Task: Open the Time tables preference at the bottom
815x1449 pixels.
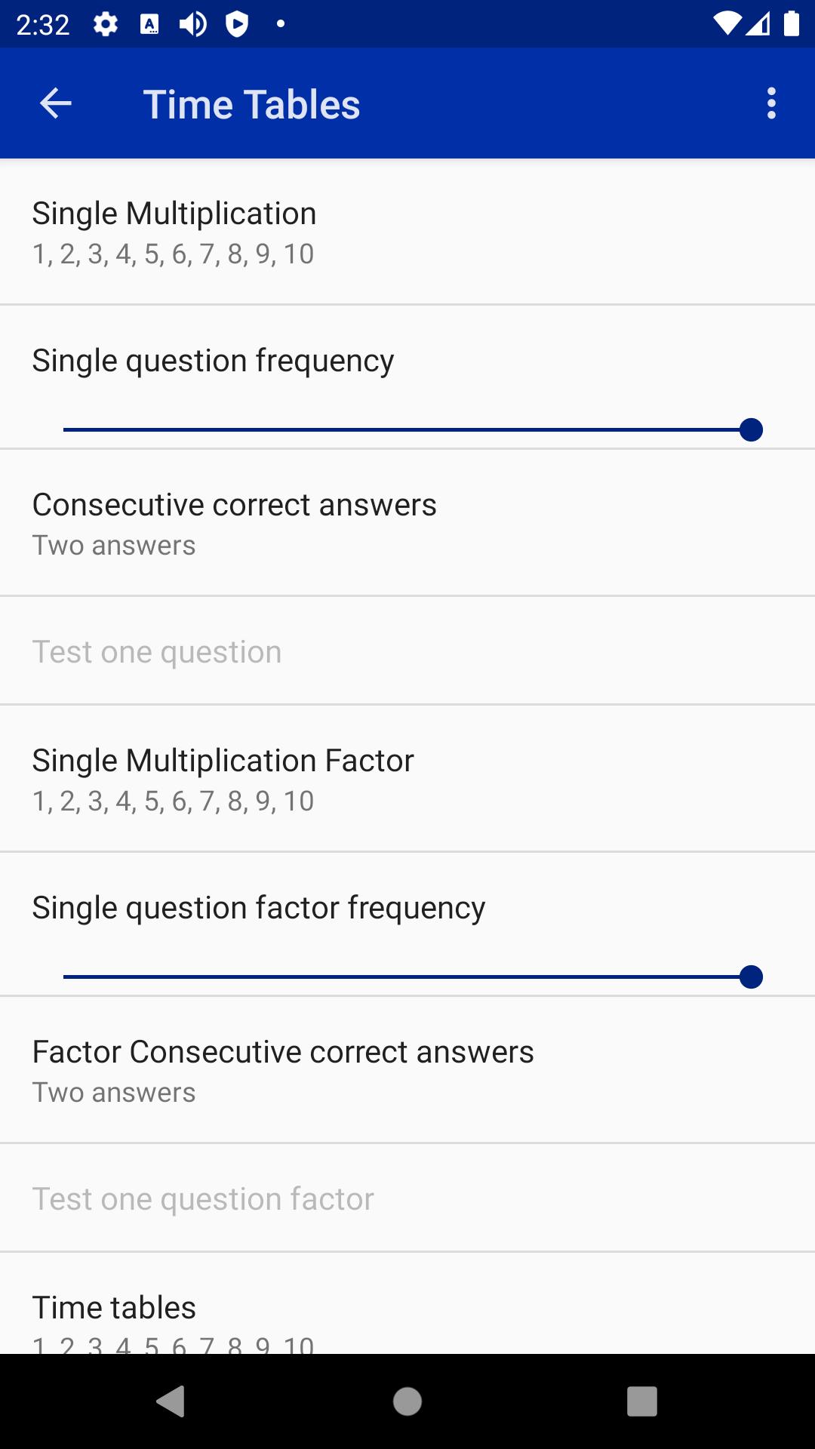Action: coord(407,1303)
